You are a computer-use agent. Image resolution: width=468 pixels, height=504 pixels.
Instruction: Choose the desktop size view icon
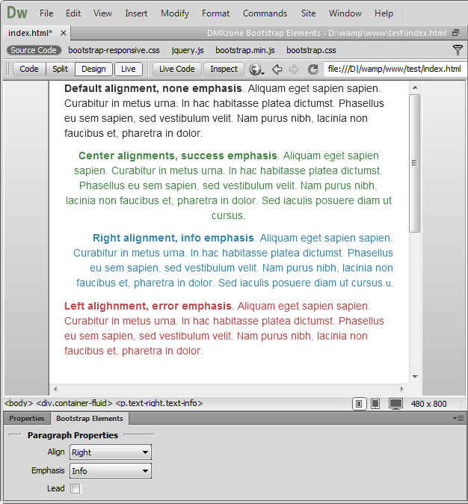pyautogui.click(x=395, y=404)
